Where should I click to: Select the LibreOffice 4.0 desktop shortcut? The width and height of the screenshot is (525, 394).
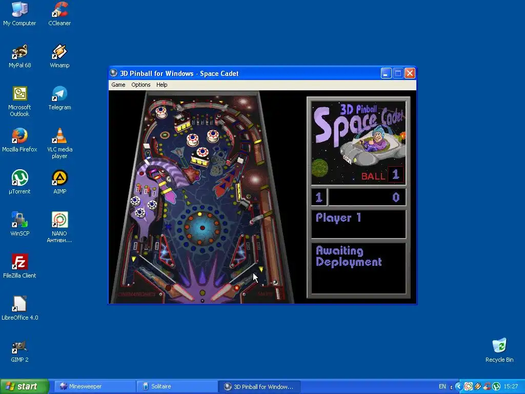click(x=19, y=308)
